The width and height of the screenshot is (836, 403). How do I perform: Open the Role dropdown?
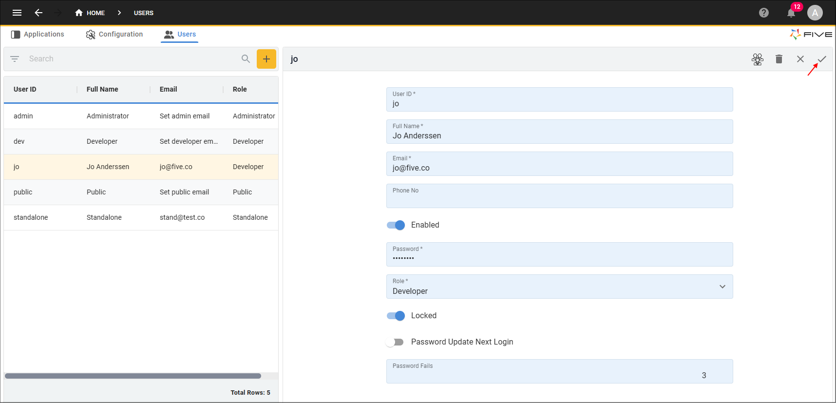559,287
